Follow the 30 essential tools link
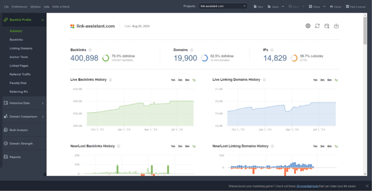Image resolution: width=372 pixels, height=191 pixels. (x=307, y=186)
